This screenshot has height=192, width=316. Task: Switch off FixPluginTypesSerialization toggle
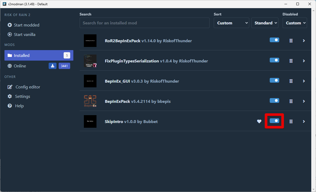coord(274,60)
